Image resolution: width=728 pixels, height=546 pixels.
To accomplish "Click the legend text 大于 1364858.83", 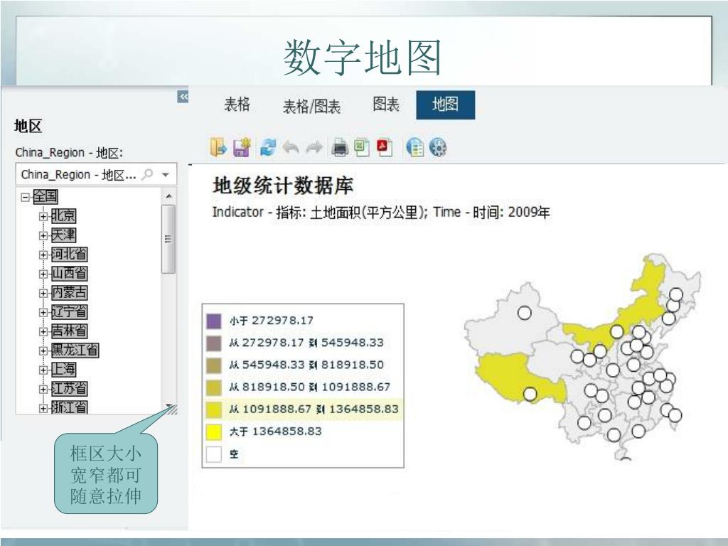I will click(x=275, y=432).
